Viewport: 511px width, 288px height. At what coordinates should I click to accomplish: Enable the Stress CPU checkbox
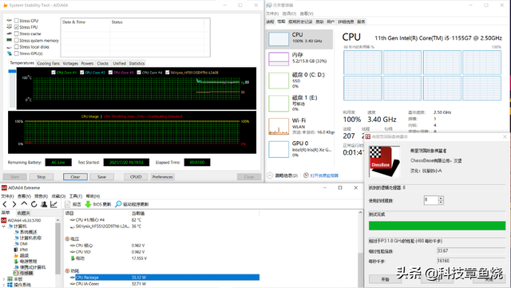click(16, 21)
